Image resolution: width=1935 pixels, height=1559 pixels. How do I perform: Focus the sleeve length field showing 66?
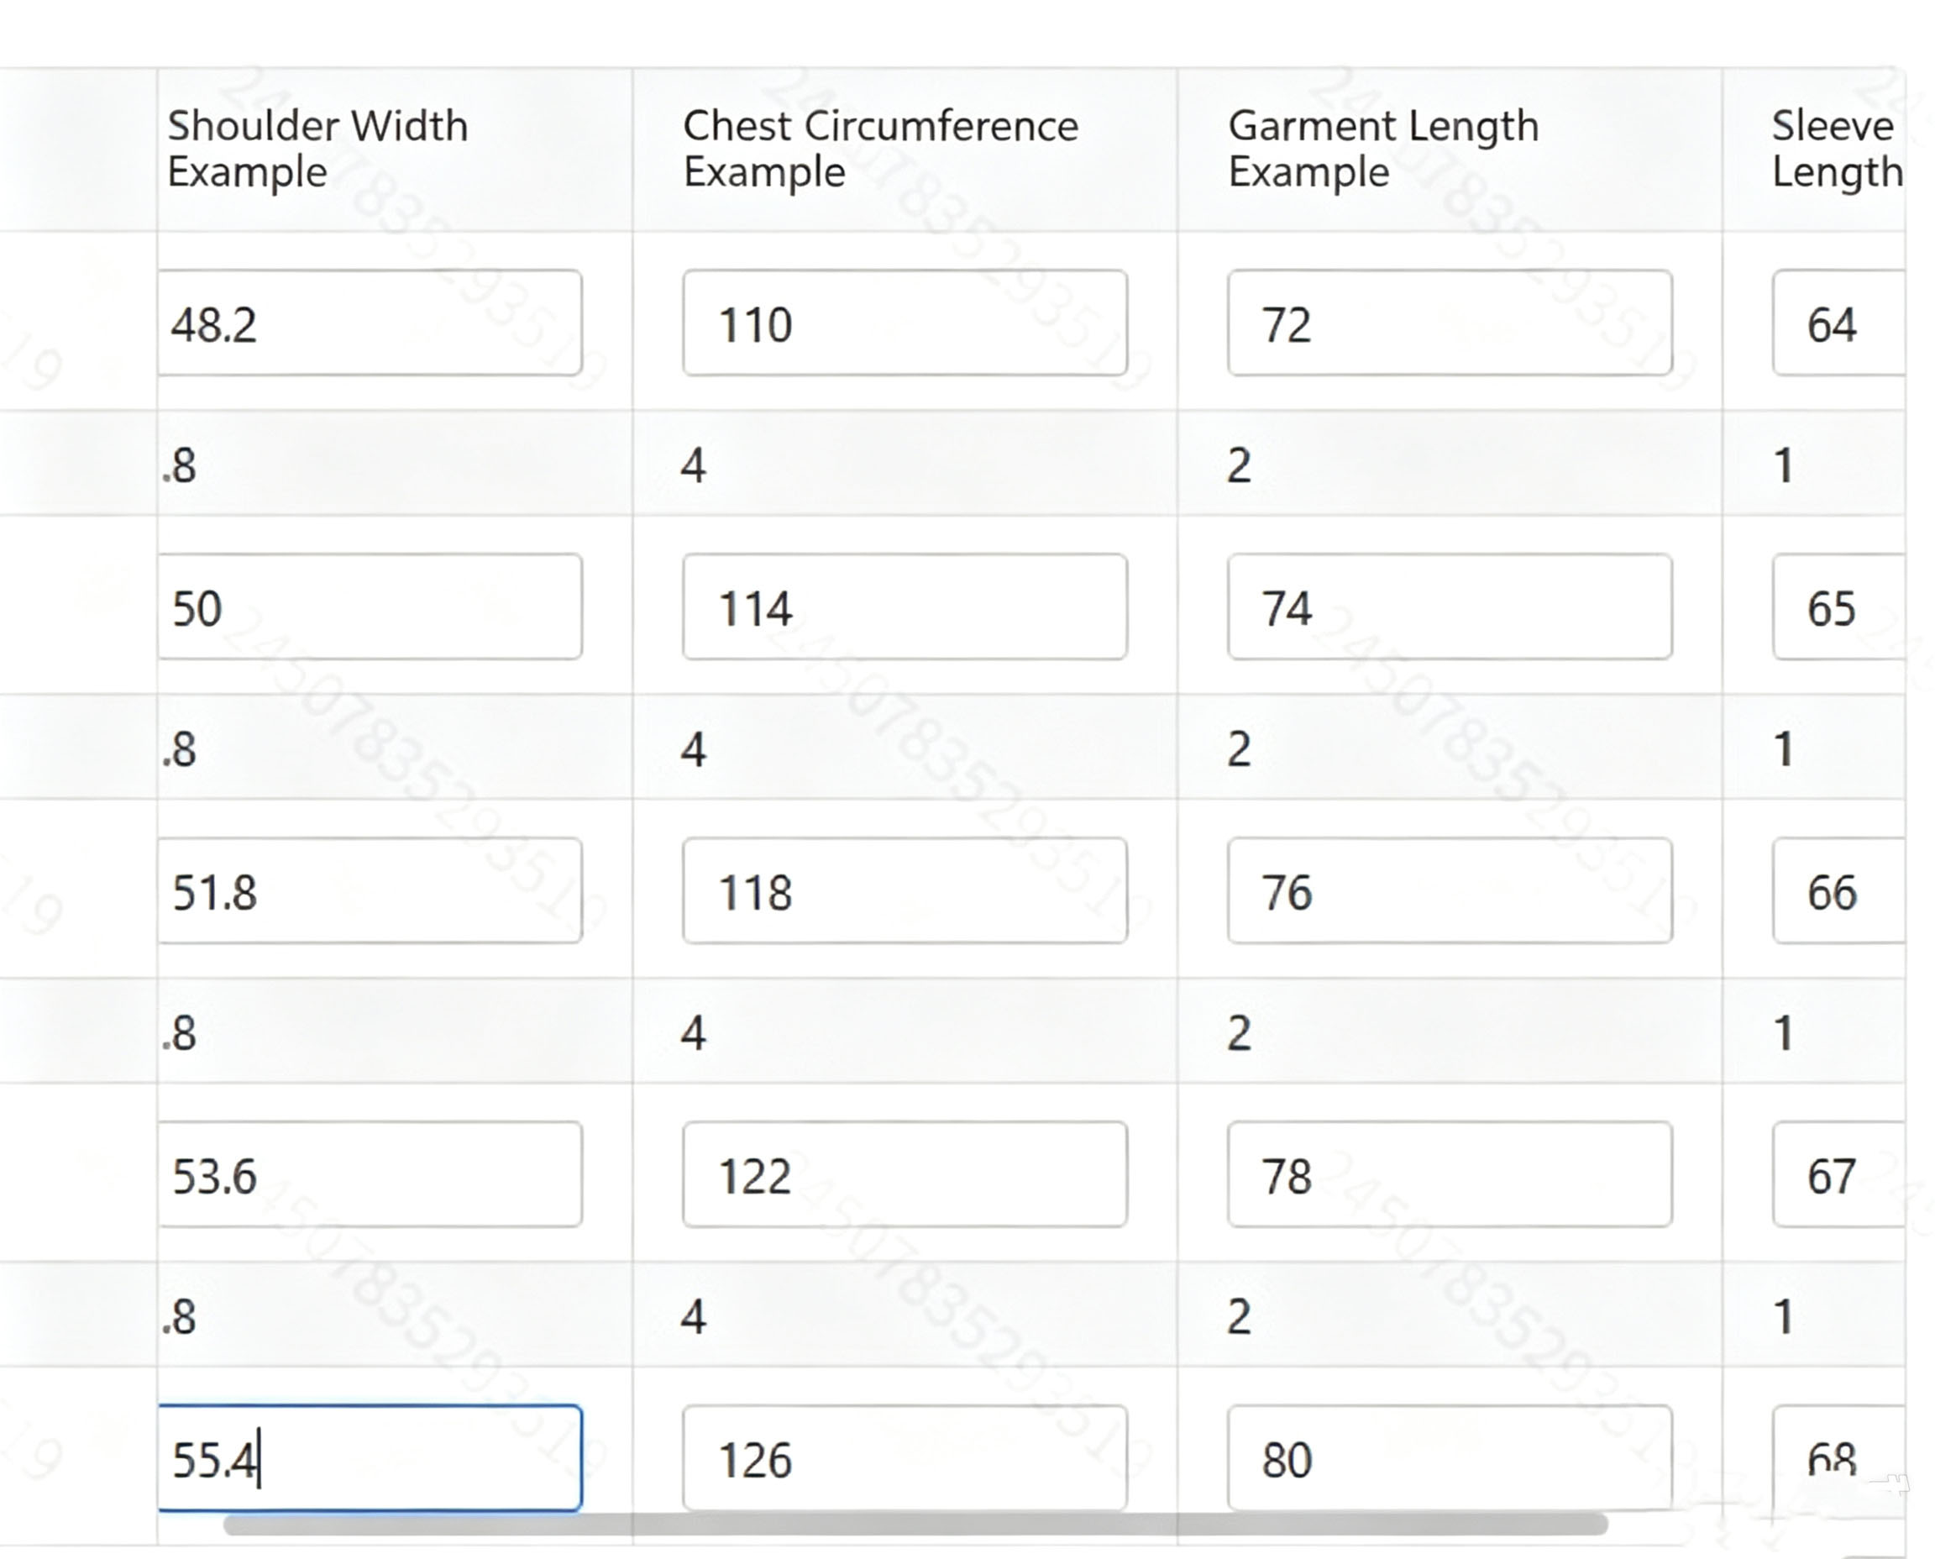point(1839,891)
